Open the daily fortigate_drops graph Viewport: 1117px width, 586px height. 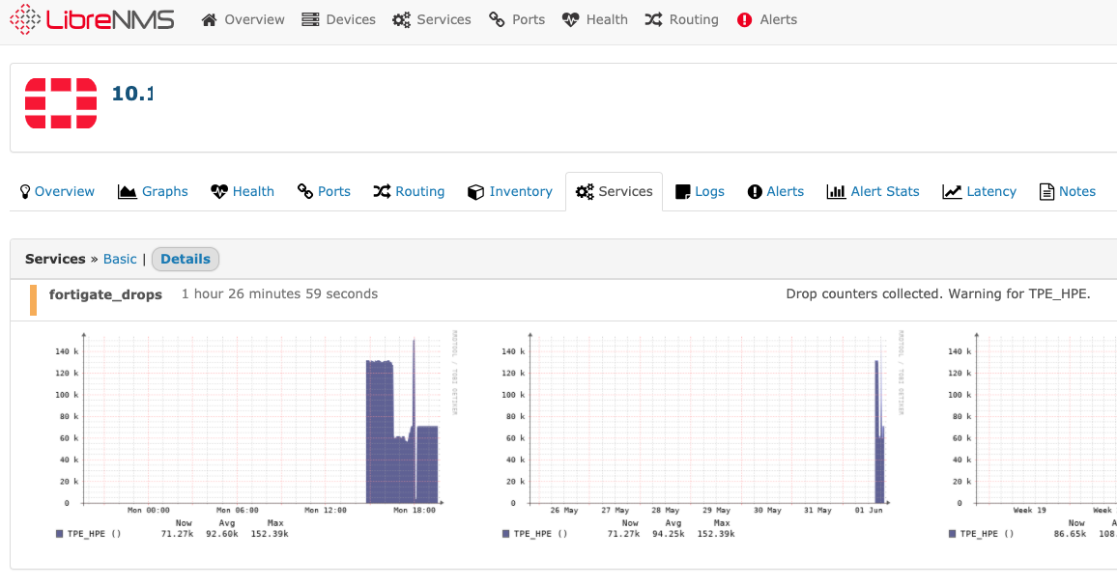255,434
